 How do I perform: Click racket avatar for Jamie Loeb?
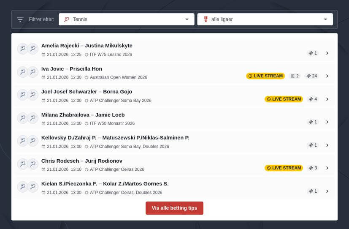[33, 118]
